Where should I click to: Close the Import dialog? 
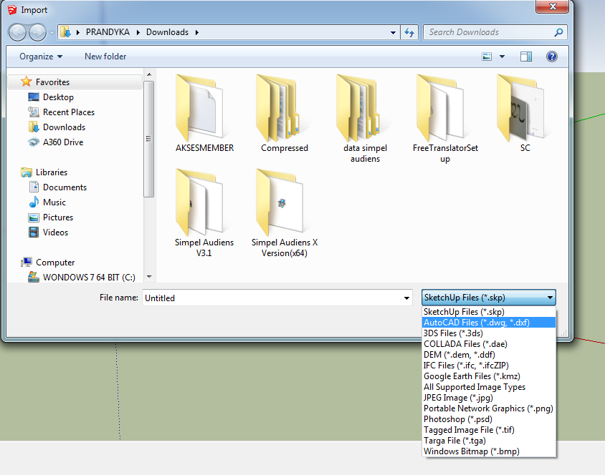(552, 6)
